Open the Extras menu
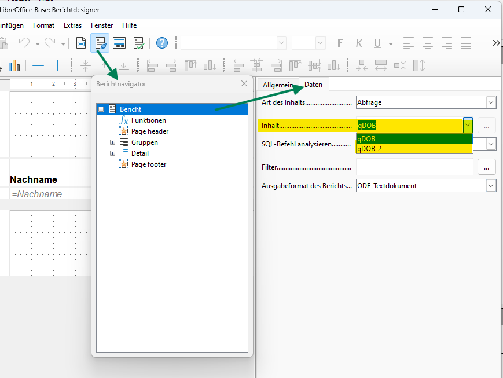Viewport: 503px width, 378px height. coord(73,25)
